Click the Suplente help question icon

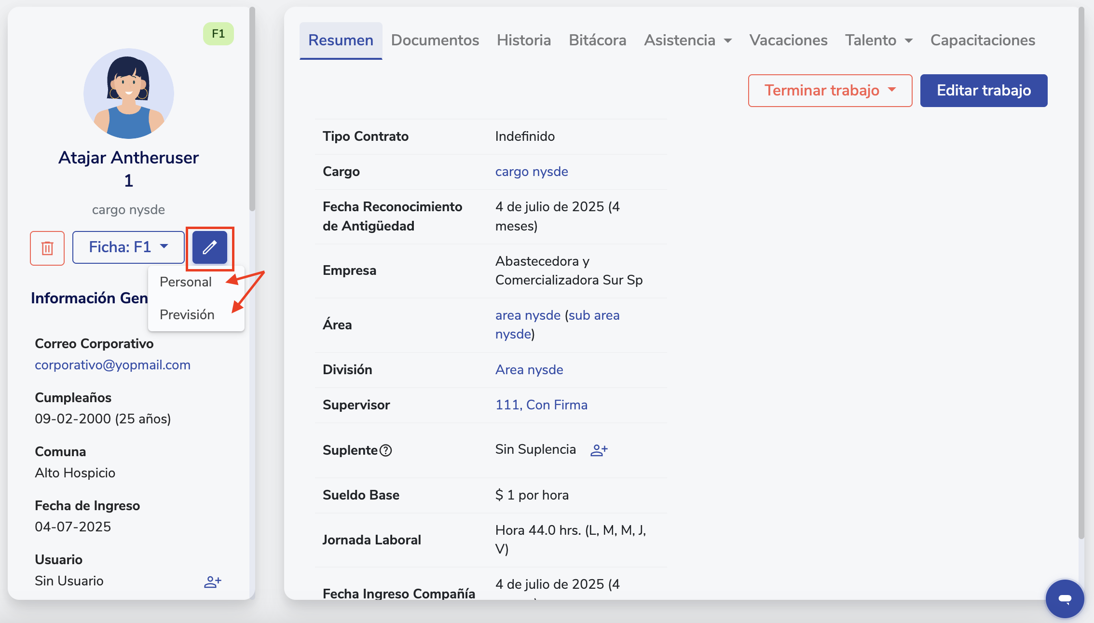[x=386, y=450]
